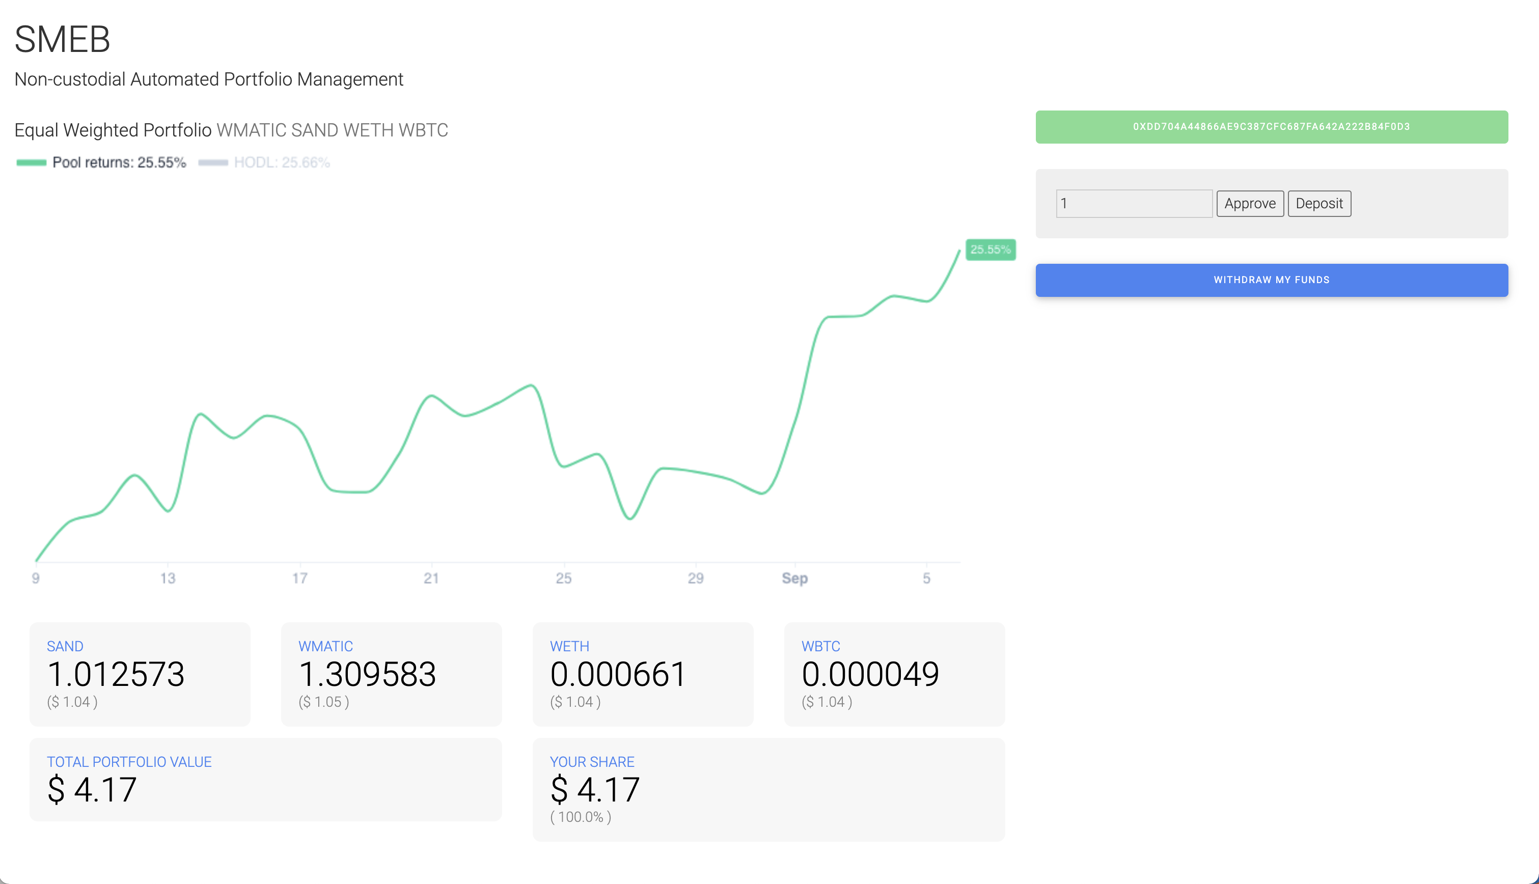Click the Deposit button
This screenshot has width=1539, height=884.
click(x=1318, y=203)
